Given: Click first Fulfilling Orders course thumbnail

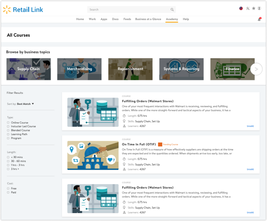Looking at the screenshot, I should pyautogui.click(x=93, y=112).
